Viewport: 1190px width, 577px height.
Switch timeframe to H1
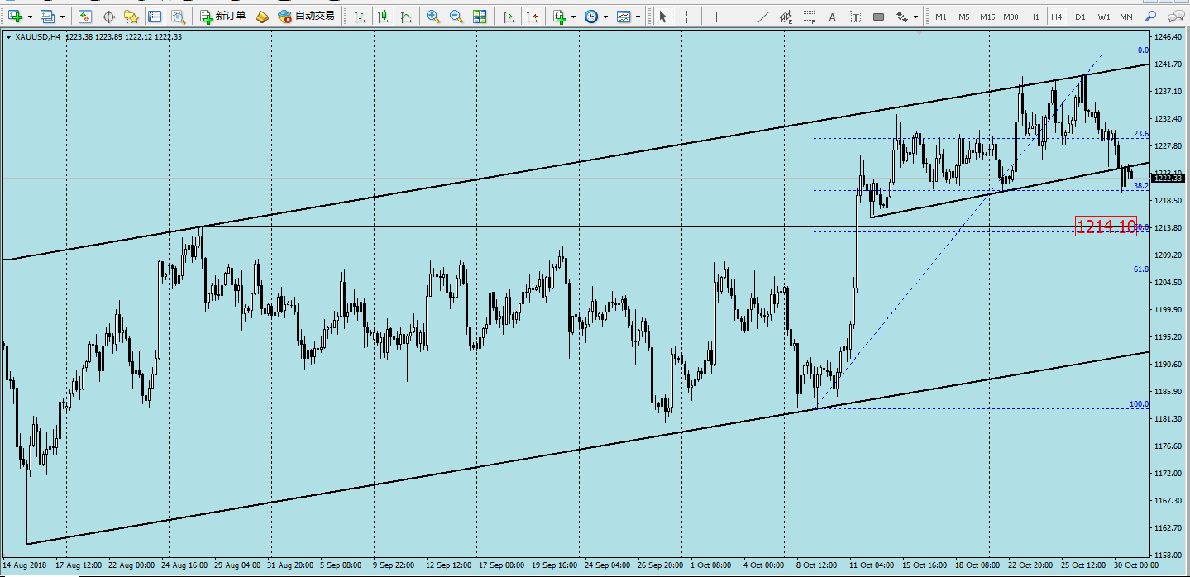tap(1034, 17)
